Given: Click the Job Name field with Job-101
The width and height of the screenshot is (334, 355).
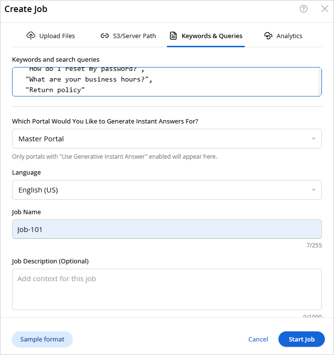Looking at the screenshot, I should [167, 229].
